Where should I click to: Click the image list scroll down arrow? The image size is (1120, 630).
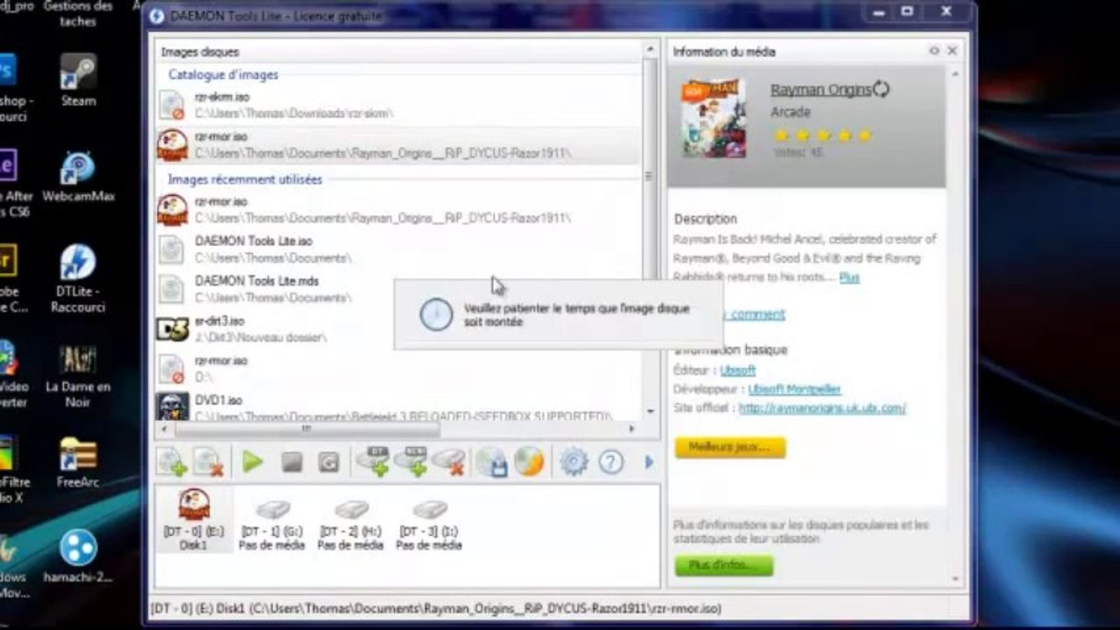(650, 411)
